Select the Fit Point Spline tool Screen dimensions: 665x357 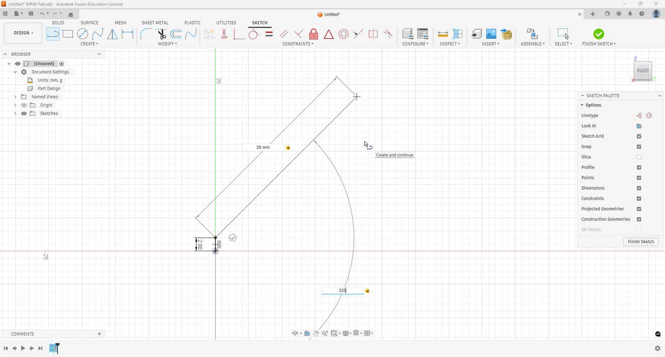[97, 34]
